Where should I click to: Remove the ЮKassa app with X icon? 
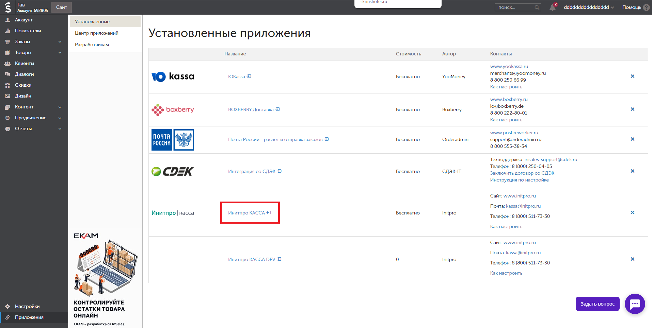click(x=633, y=76)
